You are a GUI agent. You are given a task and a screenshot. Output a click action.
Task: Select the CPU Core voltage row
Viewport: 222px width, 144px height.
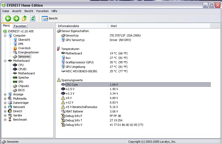tap(136, 85)
